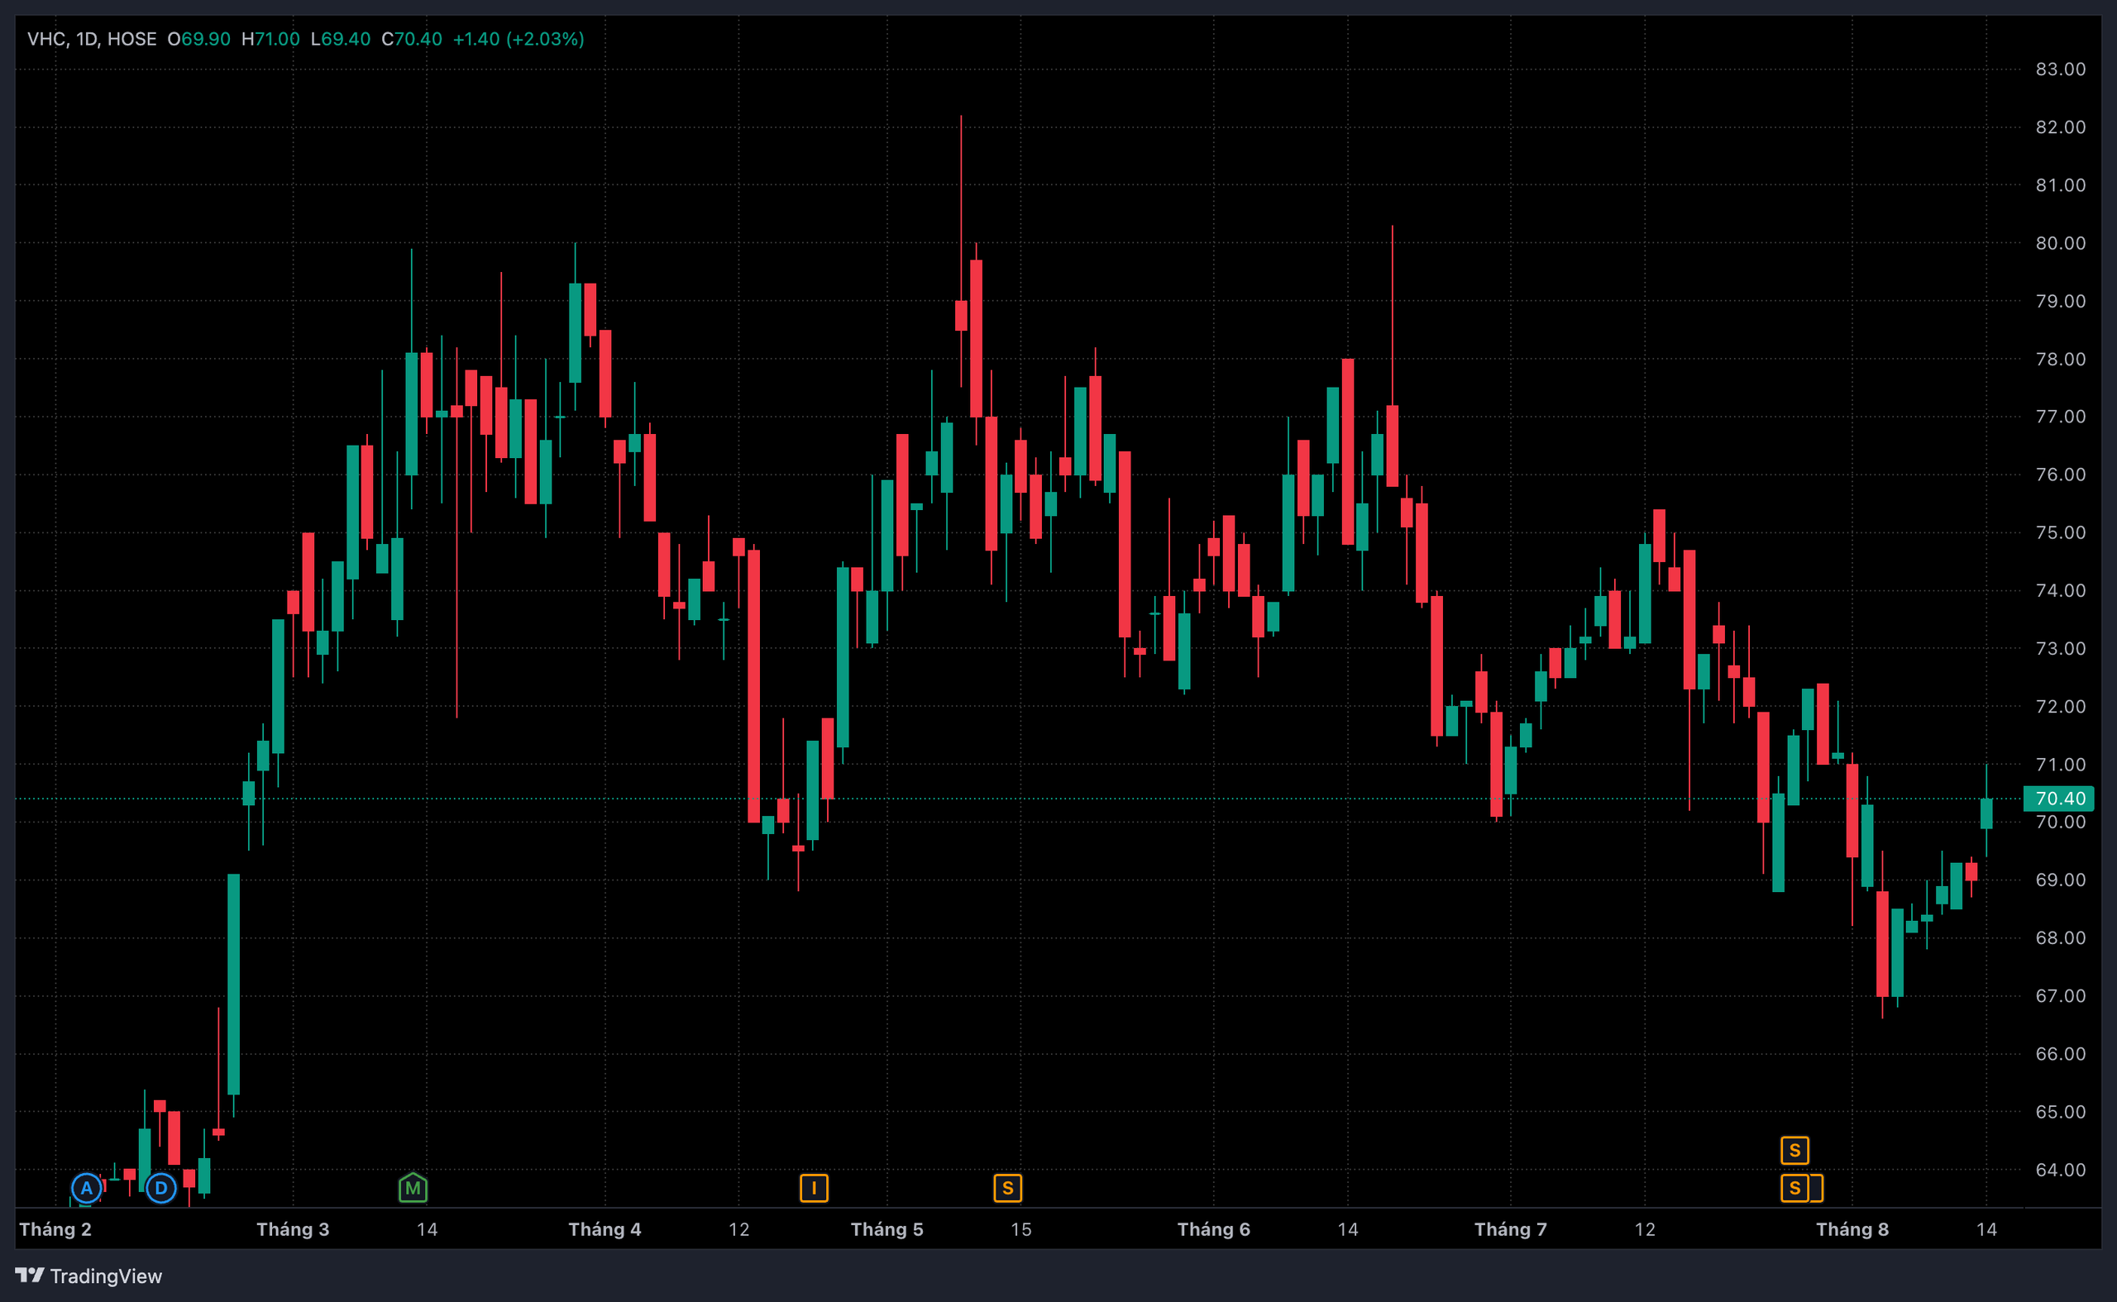2117x1302 pixels.
Task: Click the 80.00 price axis label
Action: tap(2060, 243)
